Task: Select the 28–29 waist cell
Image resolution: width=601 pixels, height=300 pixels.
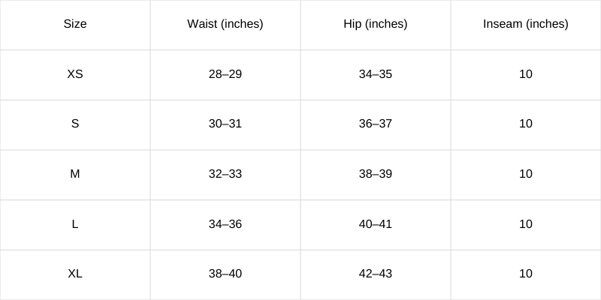Action: (x=225, y=74)
